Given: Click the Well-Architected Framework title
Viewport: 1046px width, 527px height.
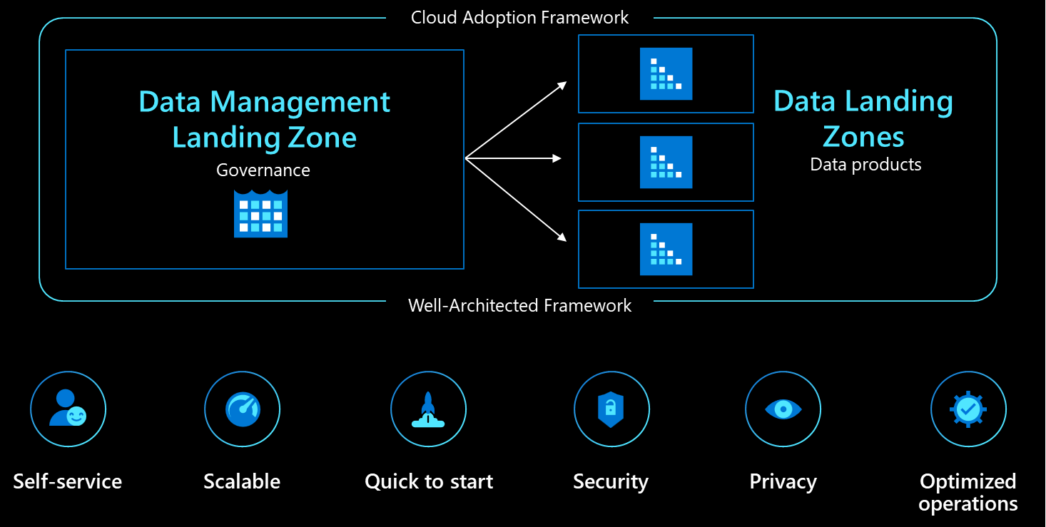Looking at the screenshot, I should pos(520,306).
